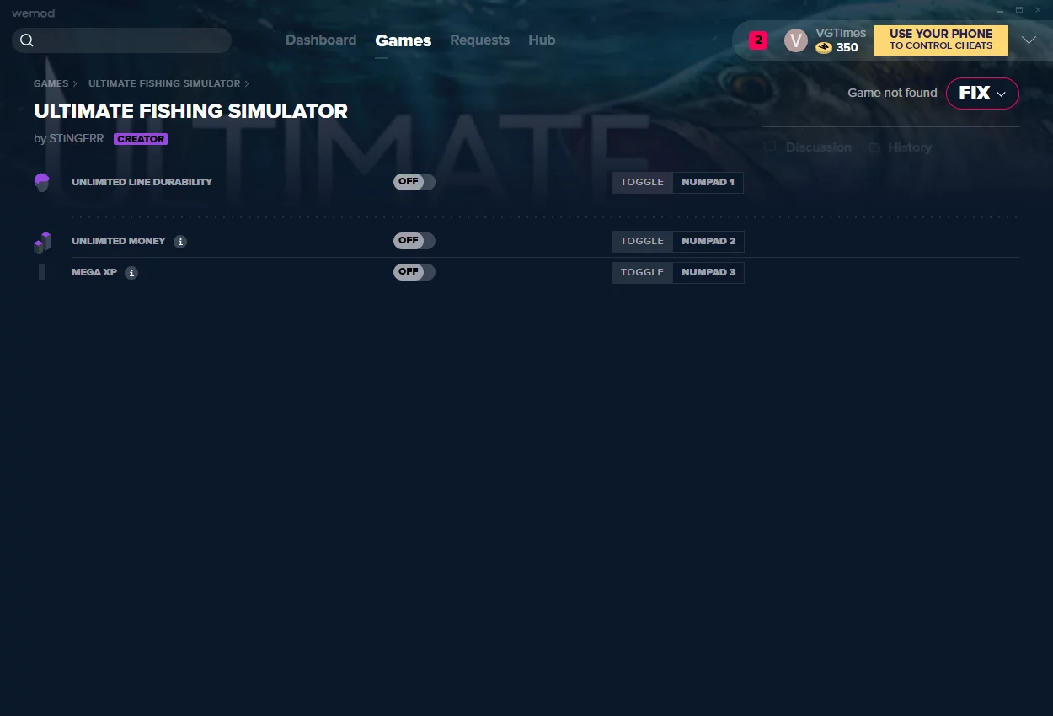
Task: Click the History clock icon
Action: (x=874, y=147)
